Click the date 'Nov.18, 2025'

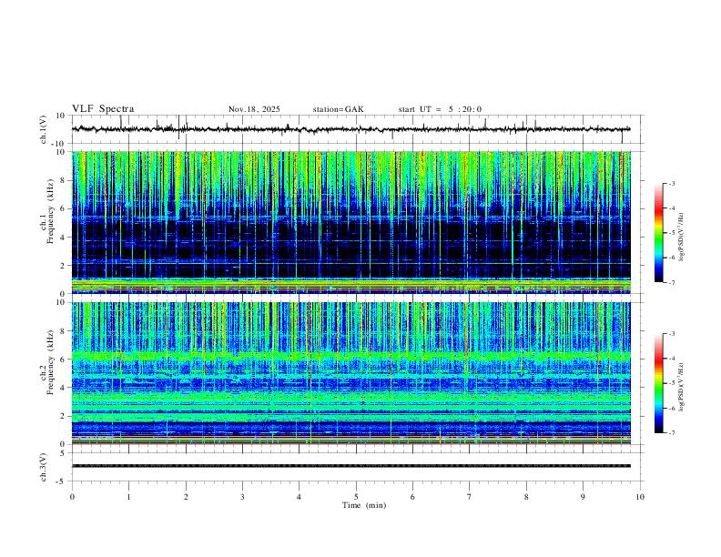[254, 109]
